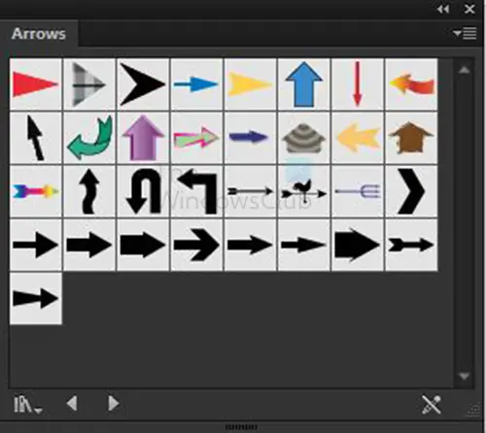Select the rainbow gradient arrow symbol
The width and height of the screenshot is (486, 433).
click(x=36, y=191)
